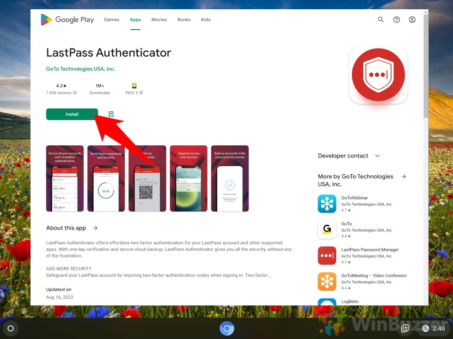Open the ChromeOS launcher circle button

pos(11,328)
